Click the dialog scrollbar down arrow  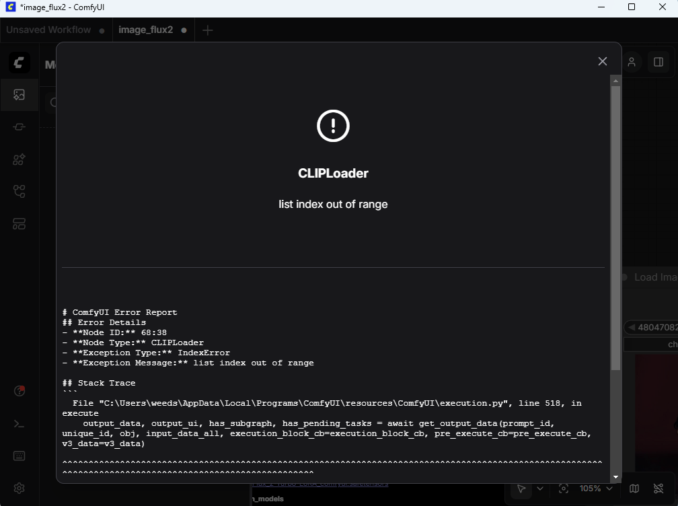615,478
